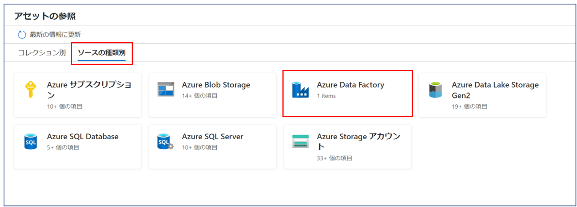Image resolution: width=577 pixels, height=207 pixels.
Task: Select the ソースの種類別 tab
Action: tap(102, 53)
